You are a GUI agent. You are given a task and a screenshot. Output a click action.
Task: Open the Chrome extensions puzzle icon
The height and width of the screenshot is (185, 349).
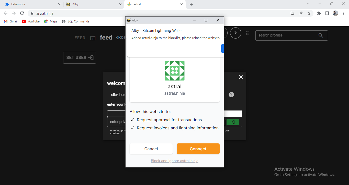[319, 13]
